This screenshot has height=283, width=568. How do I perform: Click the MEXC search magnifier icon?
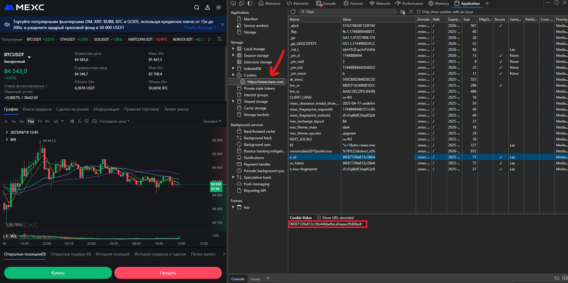[x=197, y=7]
